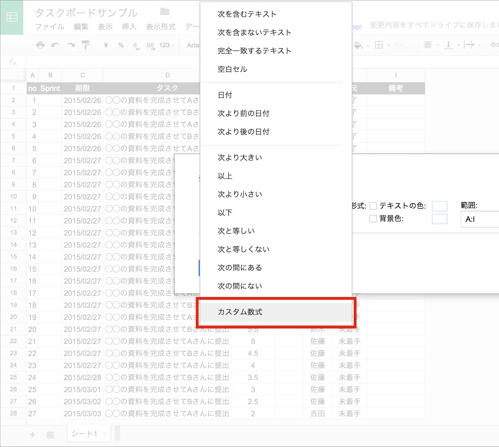Click the 範囲 input field showing A:I
The image size is (499, 447).
click(x=480, y=219)
